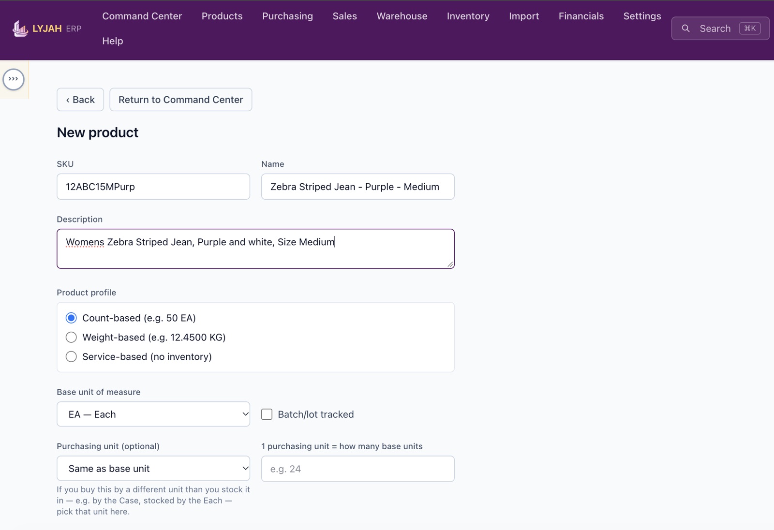
Task: Click into the Name field
Action: (x=358, y=187)
